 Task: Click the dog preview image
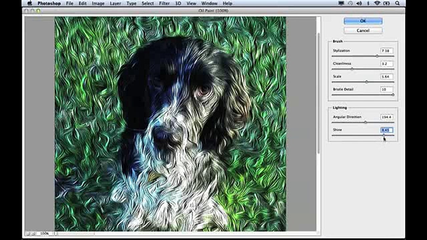tap(170, 124)
